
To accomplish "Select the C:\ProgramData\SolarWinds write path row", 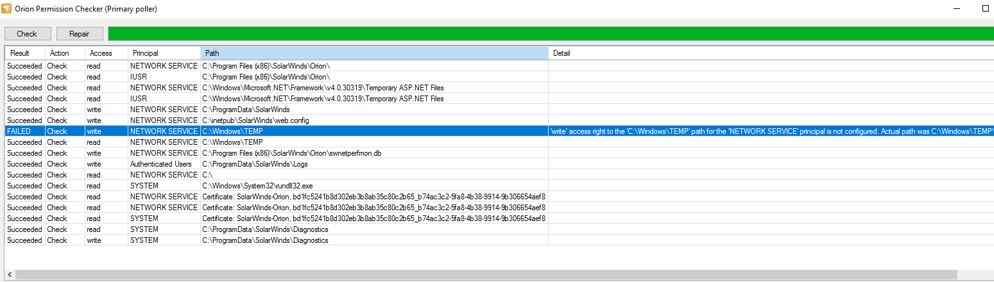I will point(499,110).
